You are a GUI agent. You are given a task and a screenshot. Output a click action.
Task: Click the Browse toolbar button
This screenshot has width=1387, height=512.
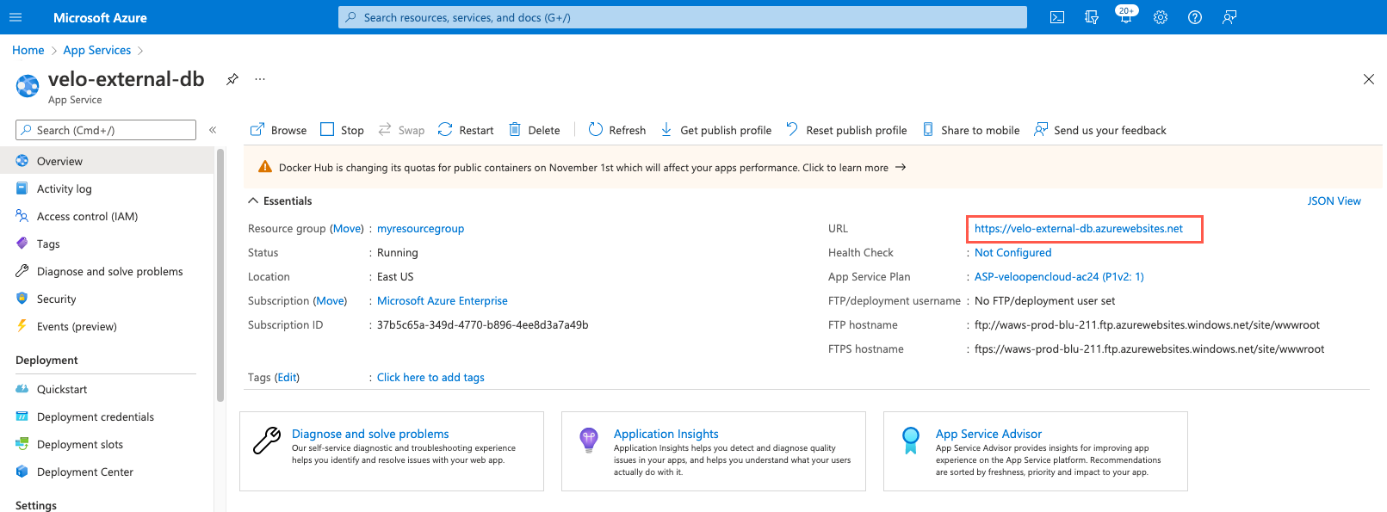coord(278,130)
